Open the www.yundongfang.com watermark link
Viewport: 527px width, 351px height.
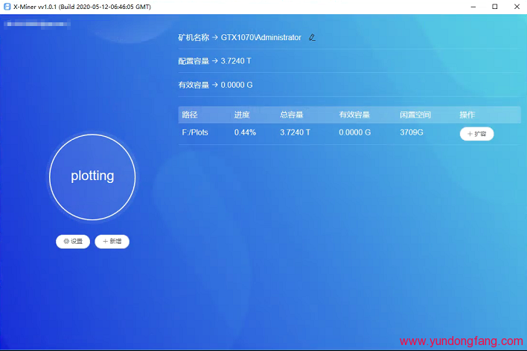(461, 341)
